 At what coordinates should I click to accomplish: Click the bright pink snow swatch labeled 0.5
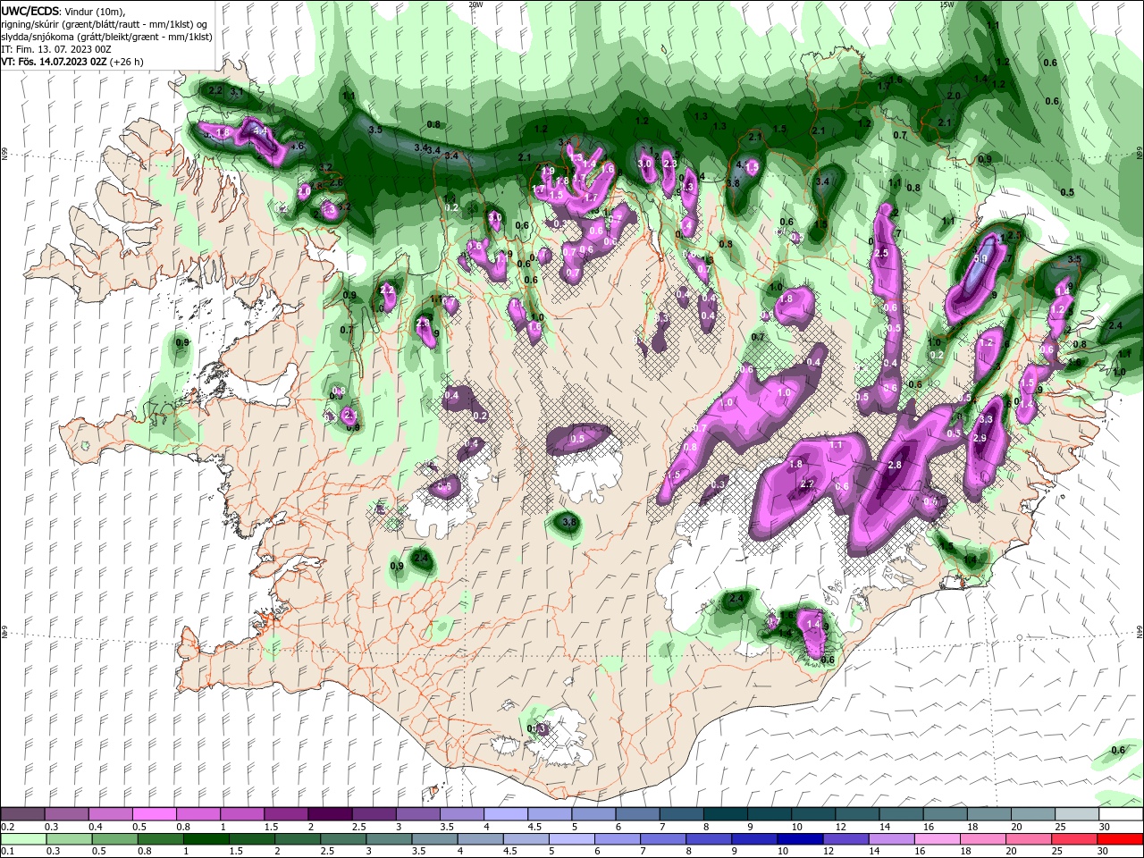tap(154, 814)
